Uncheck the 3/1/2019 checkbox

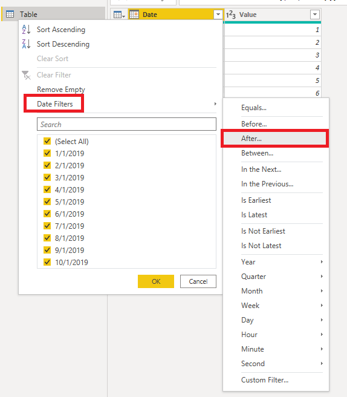tap(47, 177)
